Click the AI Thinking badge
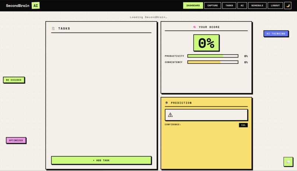This screenshot has height=171, width=297. [276, 34]
